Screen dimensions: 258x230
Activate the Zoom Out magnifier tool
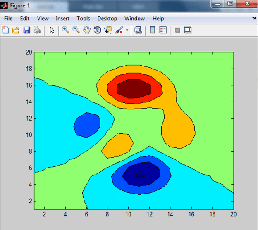(x=76, y=30)
